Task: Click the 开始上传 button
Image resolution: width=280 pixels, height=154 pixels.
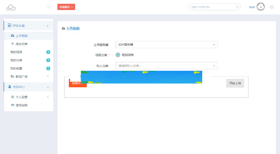Action: [x=235, y=83]
